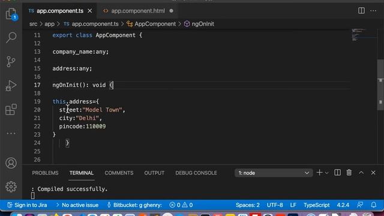The height and width of the screenshot is (216, 384).
Task: Click the "Model Town" string in code
Action: 103,110
